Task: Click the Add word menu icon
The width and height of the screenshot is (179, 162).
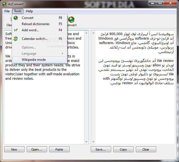Action: (16, 30)
